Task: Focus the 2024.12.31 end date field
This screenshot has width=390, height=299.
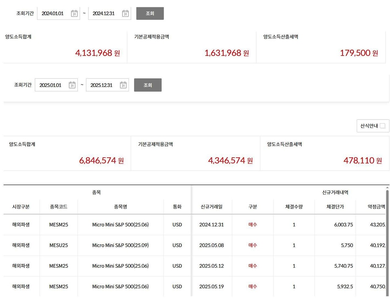Action: [104, 13]
